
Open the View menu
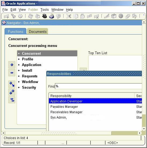22,10
